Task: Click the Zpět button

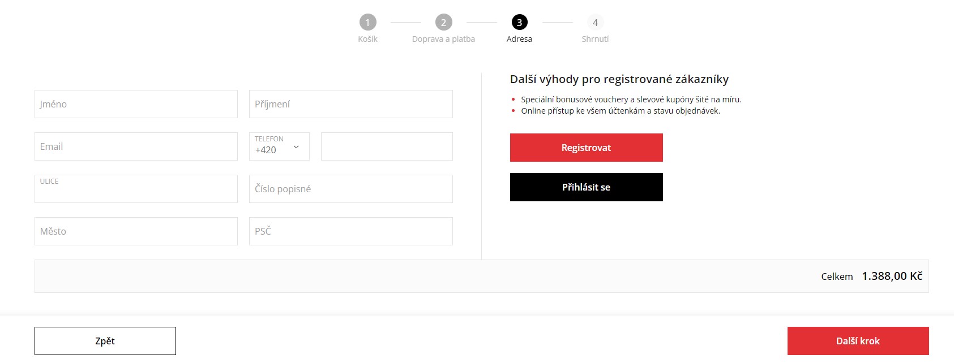Action: [105, 341]
